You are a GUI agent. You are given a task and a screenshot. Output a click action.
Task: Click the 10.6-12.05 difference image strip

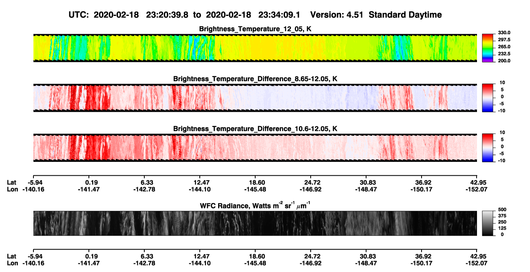[255, 147]
